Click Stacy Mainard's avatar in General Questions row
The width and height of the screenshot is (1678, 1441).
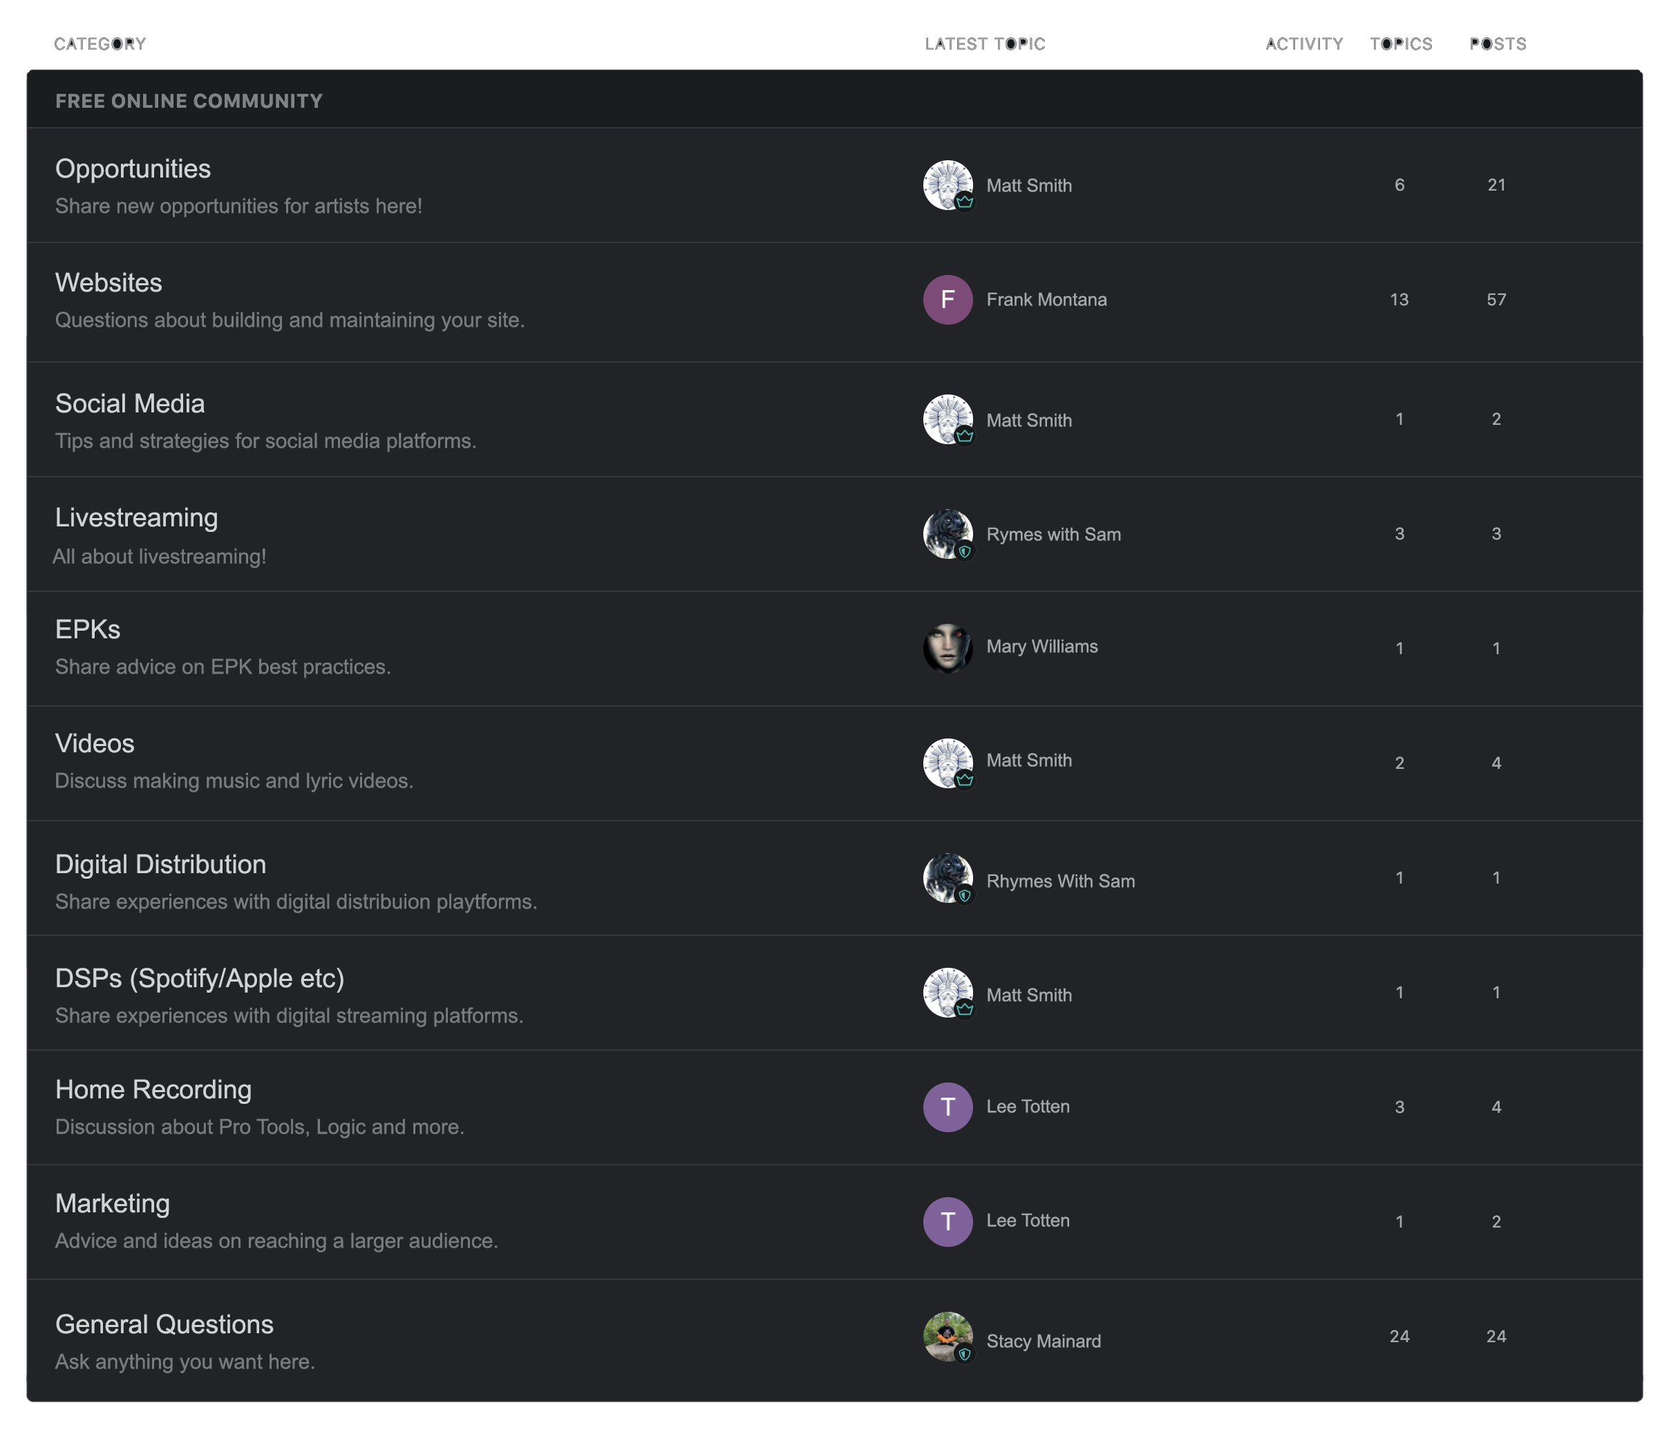(x=947, y=1337)
